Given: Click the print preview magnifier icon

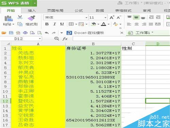Looking at the screenshot, I should click(x=40, y=33).
